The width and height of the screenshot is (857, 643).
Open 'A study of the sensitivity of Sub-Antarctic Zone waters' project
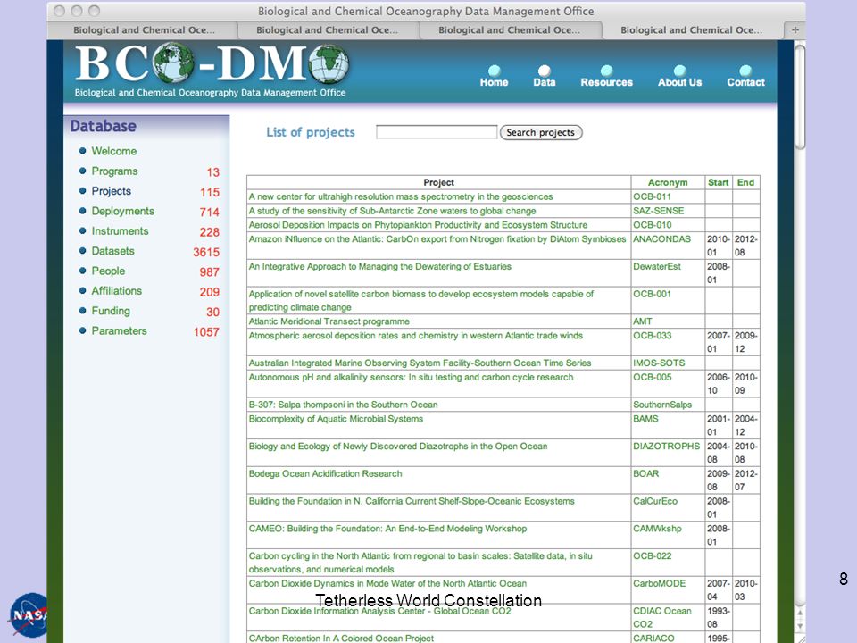point(393,211)
